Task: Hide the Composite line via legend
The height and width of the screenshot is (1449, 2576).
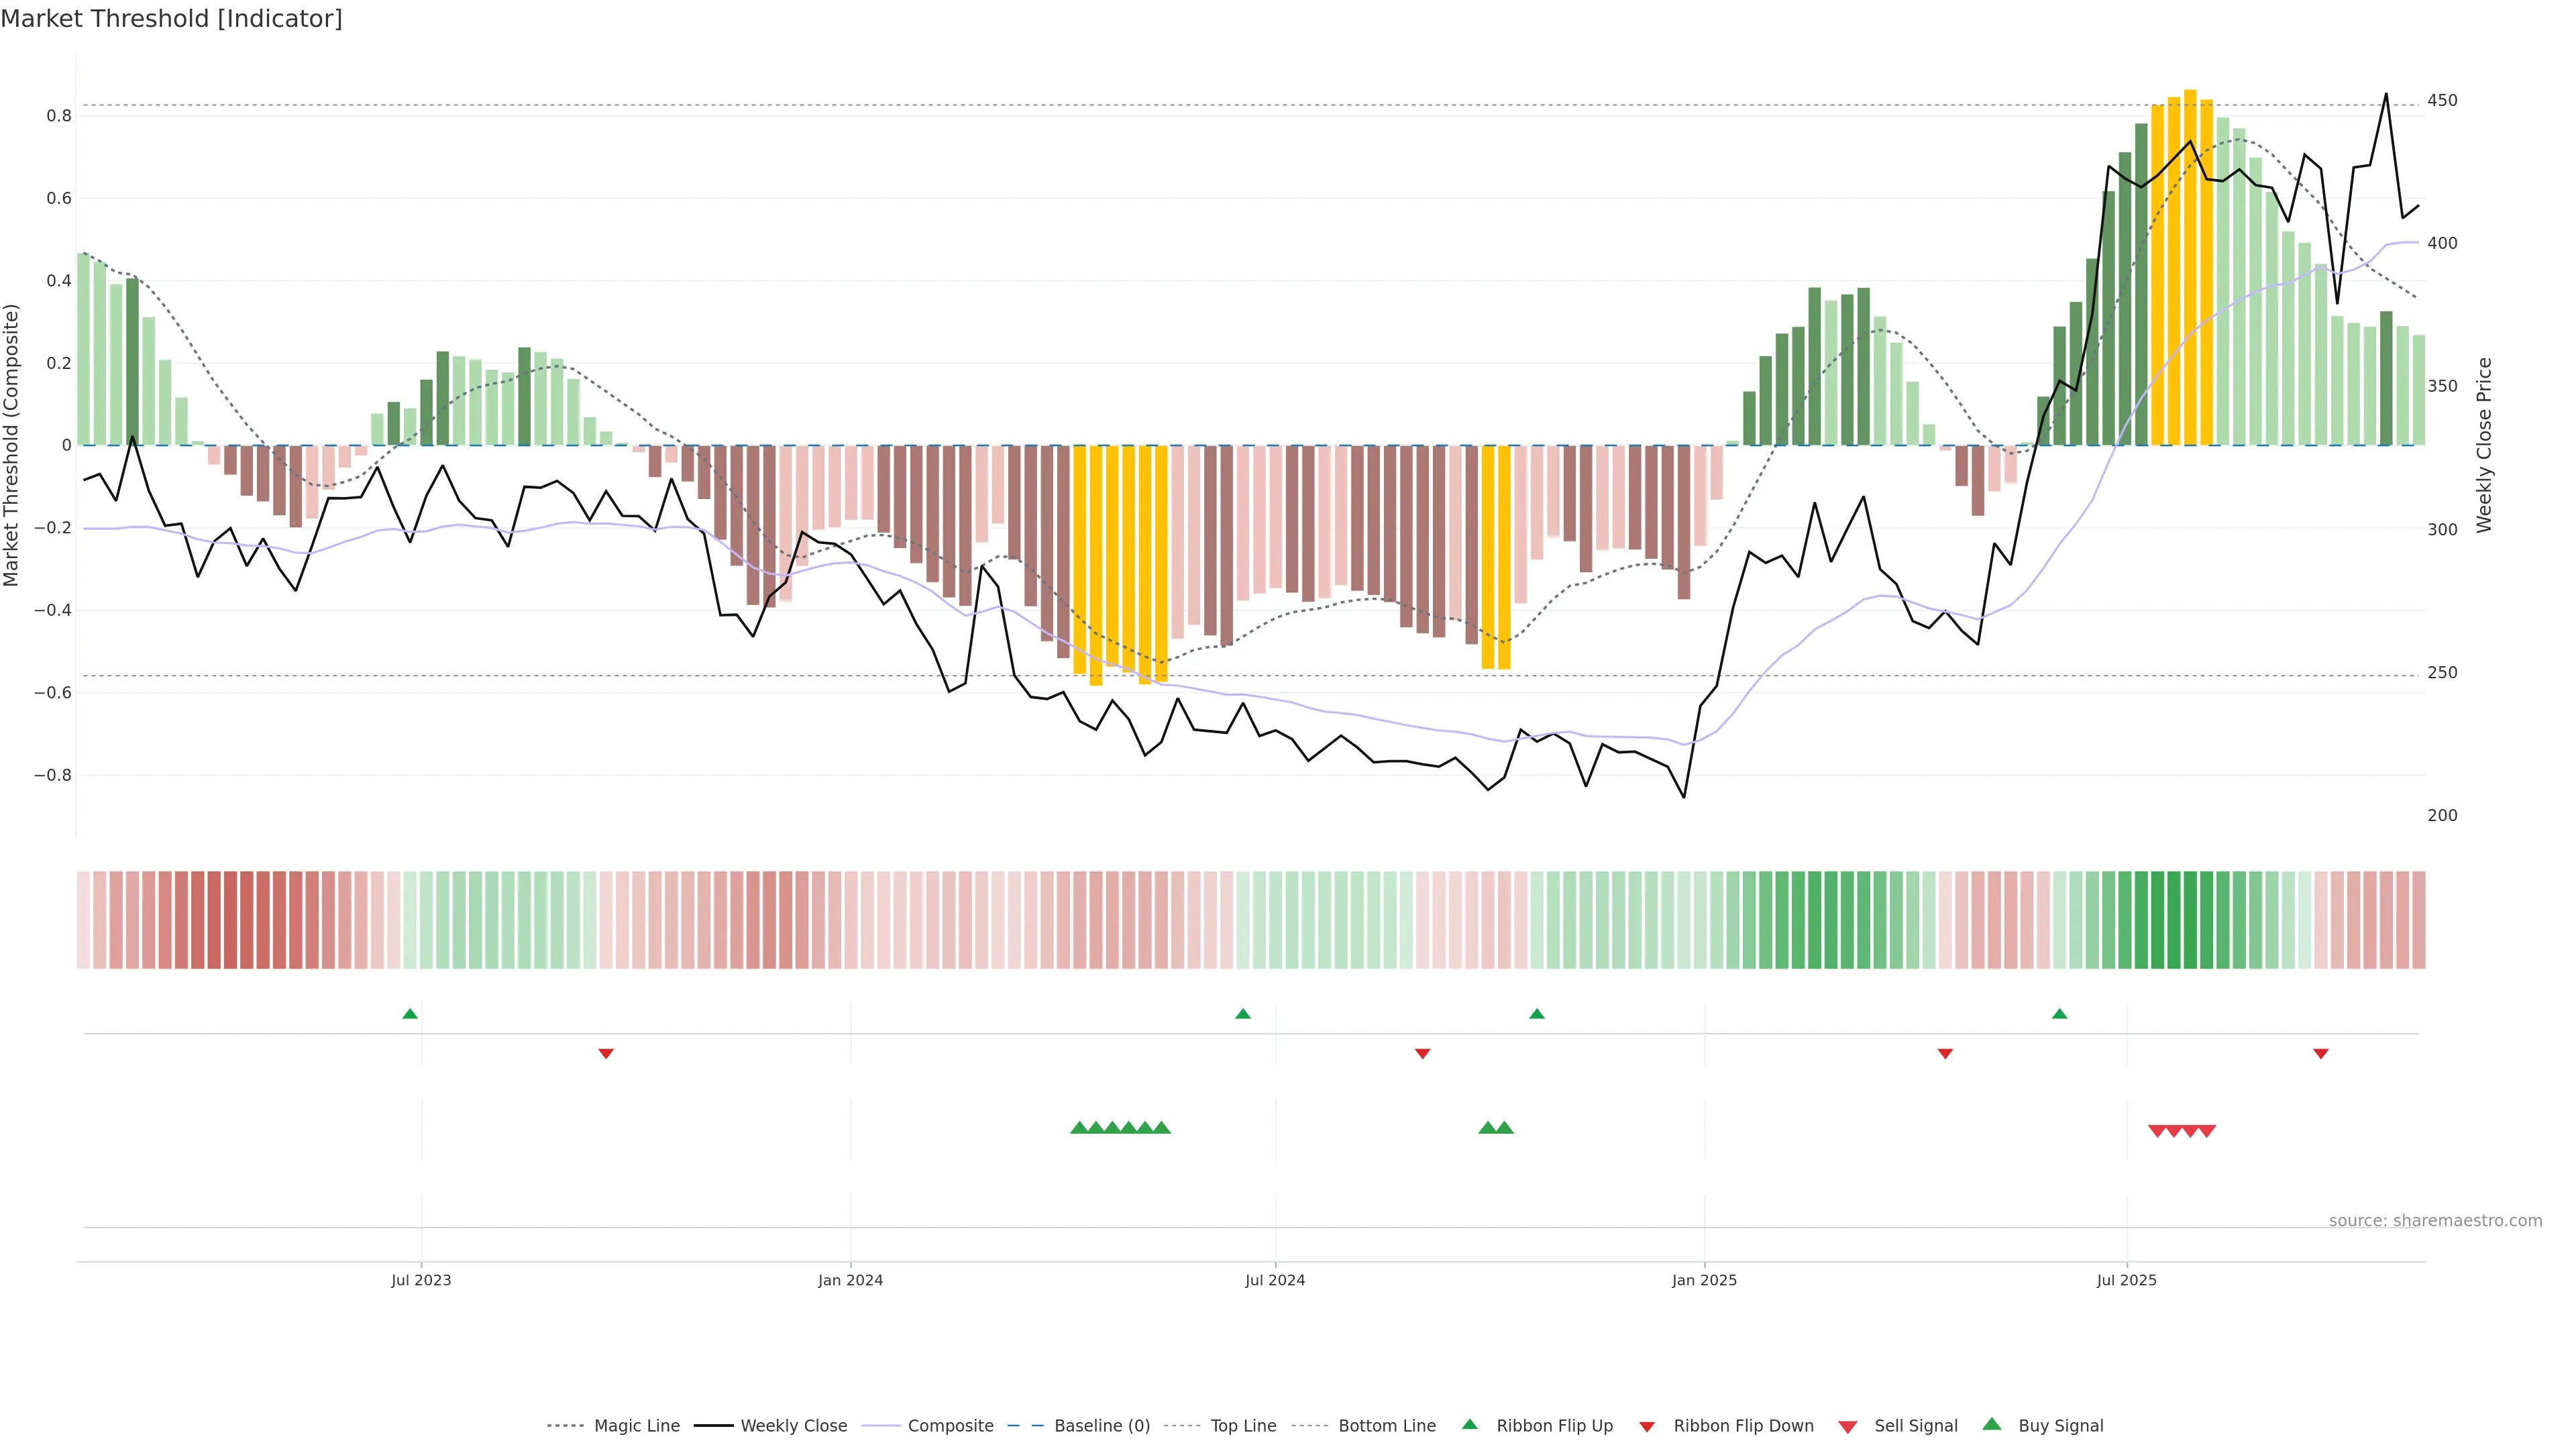Action: (x=950, y=1425)
